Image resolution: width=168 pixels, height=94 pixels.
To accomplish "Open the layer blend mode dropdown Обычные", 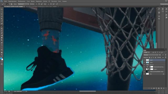I will click(151, 55).
